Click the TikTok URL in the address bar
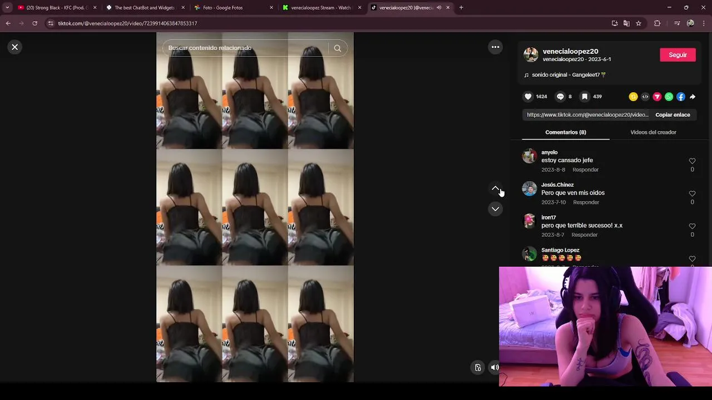This screenshot has height=400, width=712. (127, 23)
